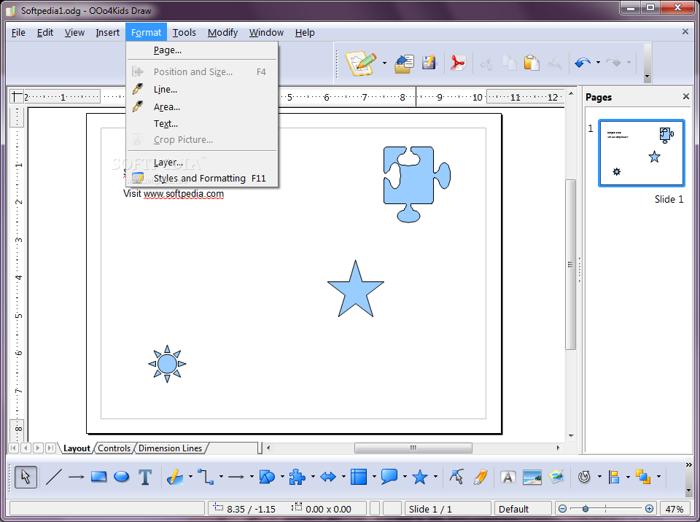Select Layer... in Format menu

tap(202, 162)
